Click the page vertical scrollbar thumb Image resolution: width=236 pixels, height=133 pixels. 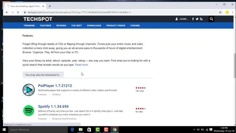coord(235,66)
